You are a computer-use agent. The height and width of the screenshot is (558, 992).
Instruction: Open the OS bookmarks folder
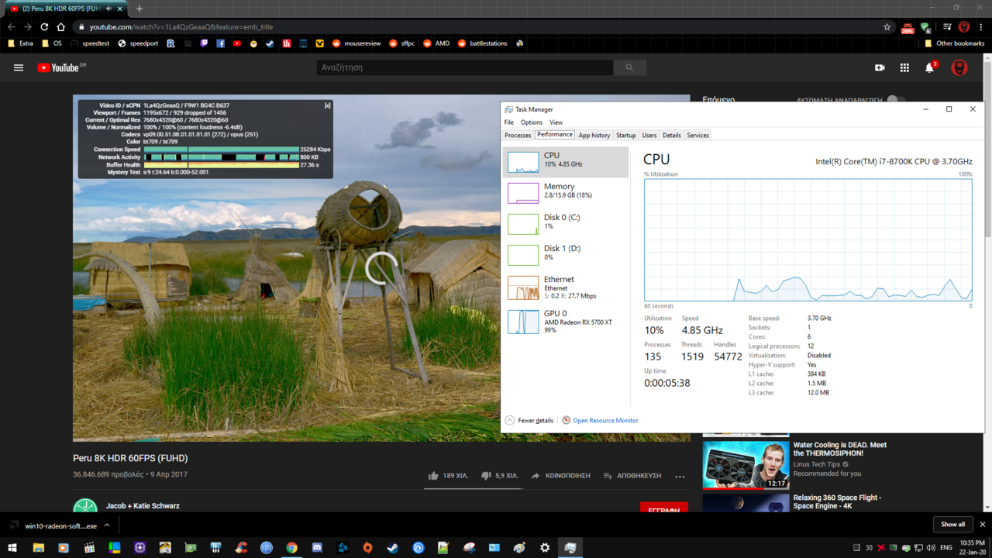[x=52, y=43]
